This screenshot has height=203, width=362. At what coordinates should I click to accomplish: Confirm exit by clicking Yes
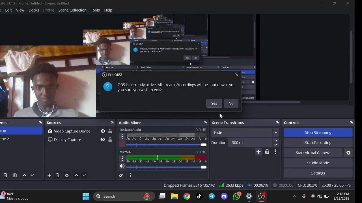coord(214,103)
